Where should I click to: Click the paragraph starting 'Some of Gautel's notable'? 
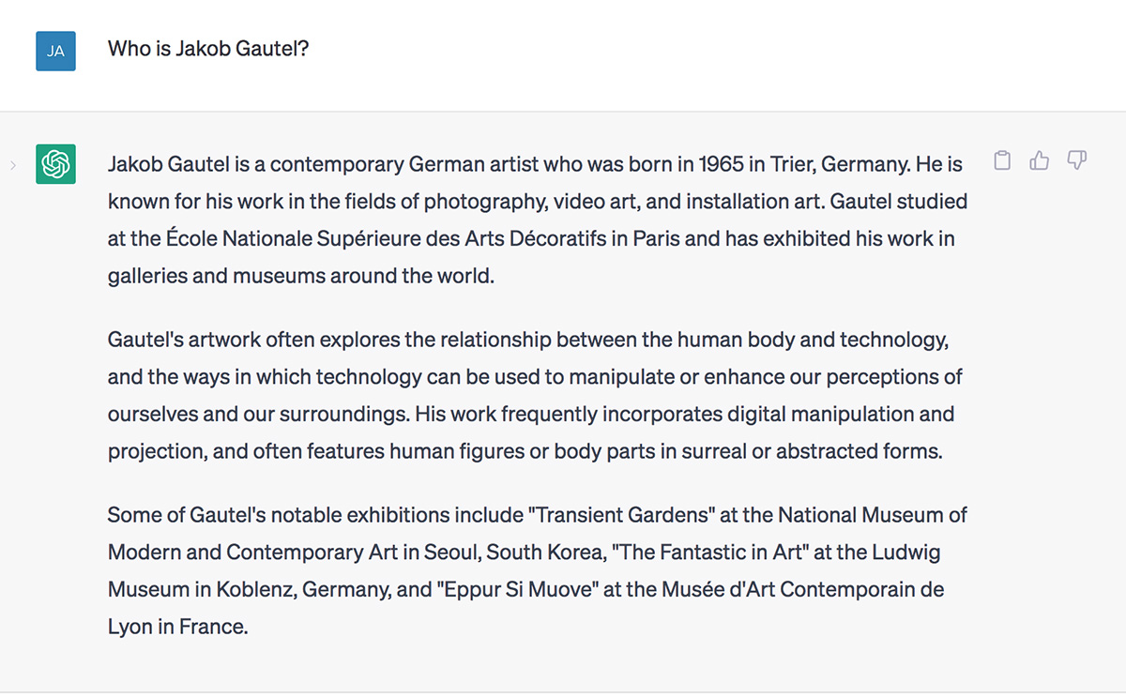tap(538, 570)
